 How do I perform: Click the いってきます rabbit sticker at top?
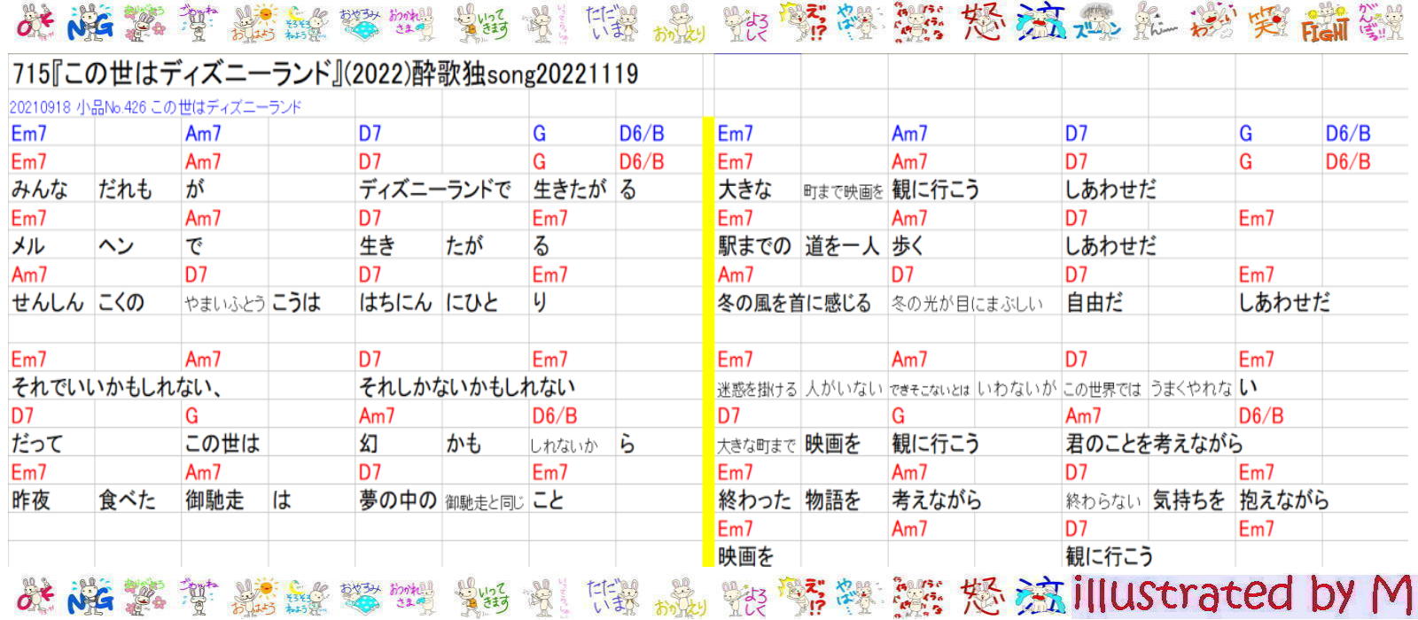(x=481, y=23)
